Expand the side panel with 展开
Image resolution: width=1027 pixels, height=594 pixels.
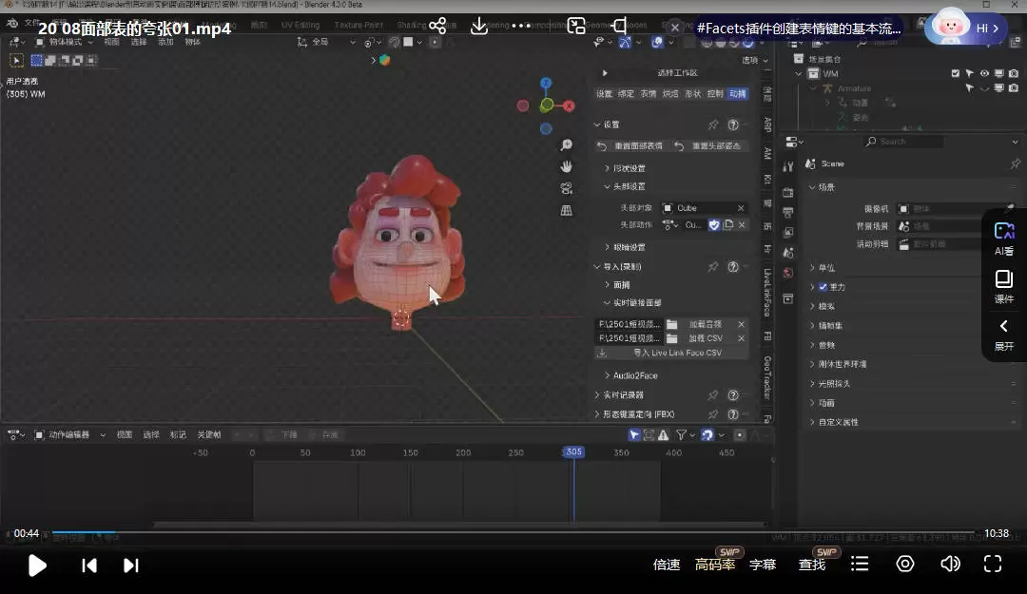pos(1004,335)
